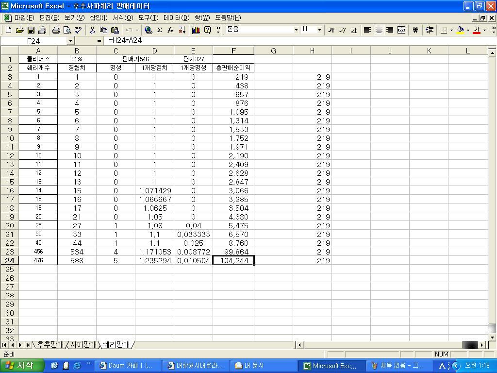This screenshot has width=497, height=373.
Task: Click the Sort Ascending icon
Action: click(182, 30)
